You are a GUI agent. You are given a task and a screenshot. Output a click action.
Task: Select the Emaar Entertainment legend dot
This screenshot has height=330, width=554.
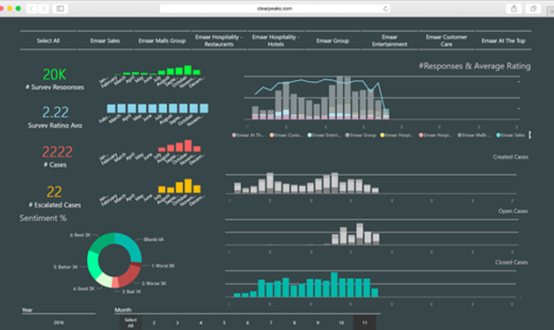(310, 136)
